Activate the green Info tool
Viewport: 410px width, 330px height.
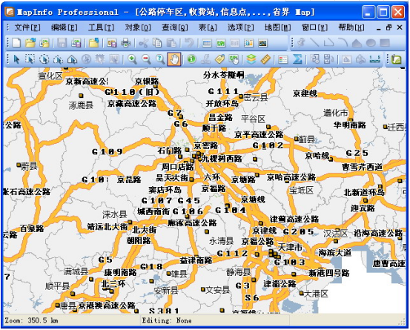click(192, 59)
